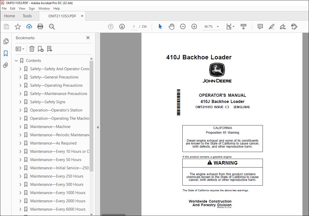Image resolution: width=309 pixels, height=216 pixels.
Task: Open Maintenance—As Required bookmark
Action: 53,143
